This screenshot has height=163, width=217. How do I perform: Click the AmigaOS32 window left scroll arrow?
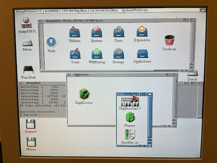tap(181, 71)
